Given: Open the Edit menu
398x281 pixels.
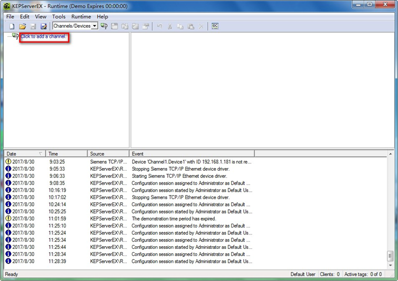Looking at the screenshot, I should (25, 17).
